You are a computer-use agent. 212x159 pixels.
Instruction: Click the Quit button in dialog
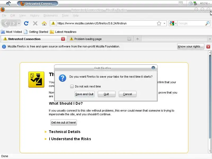click(x=107, y=94)
